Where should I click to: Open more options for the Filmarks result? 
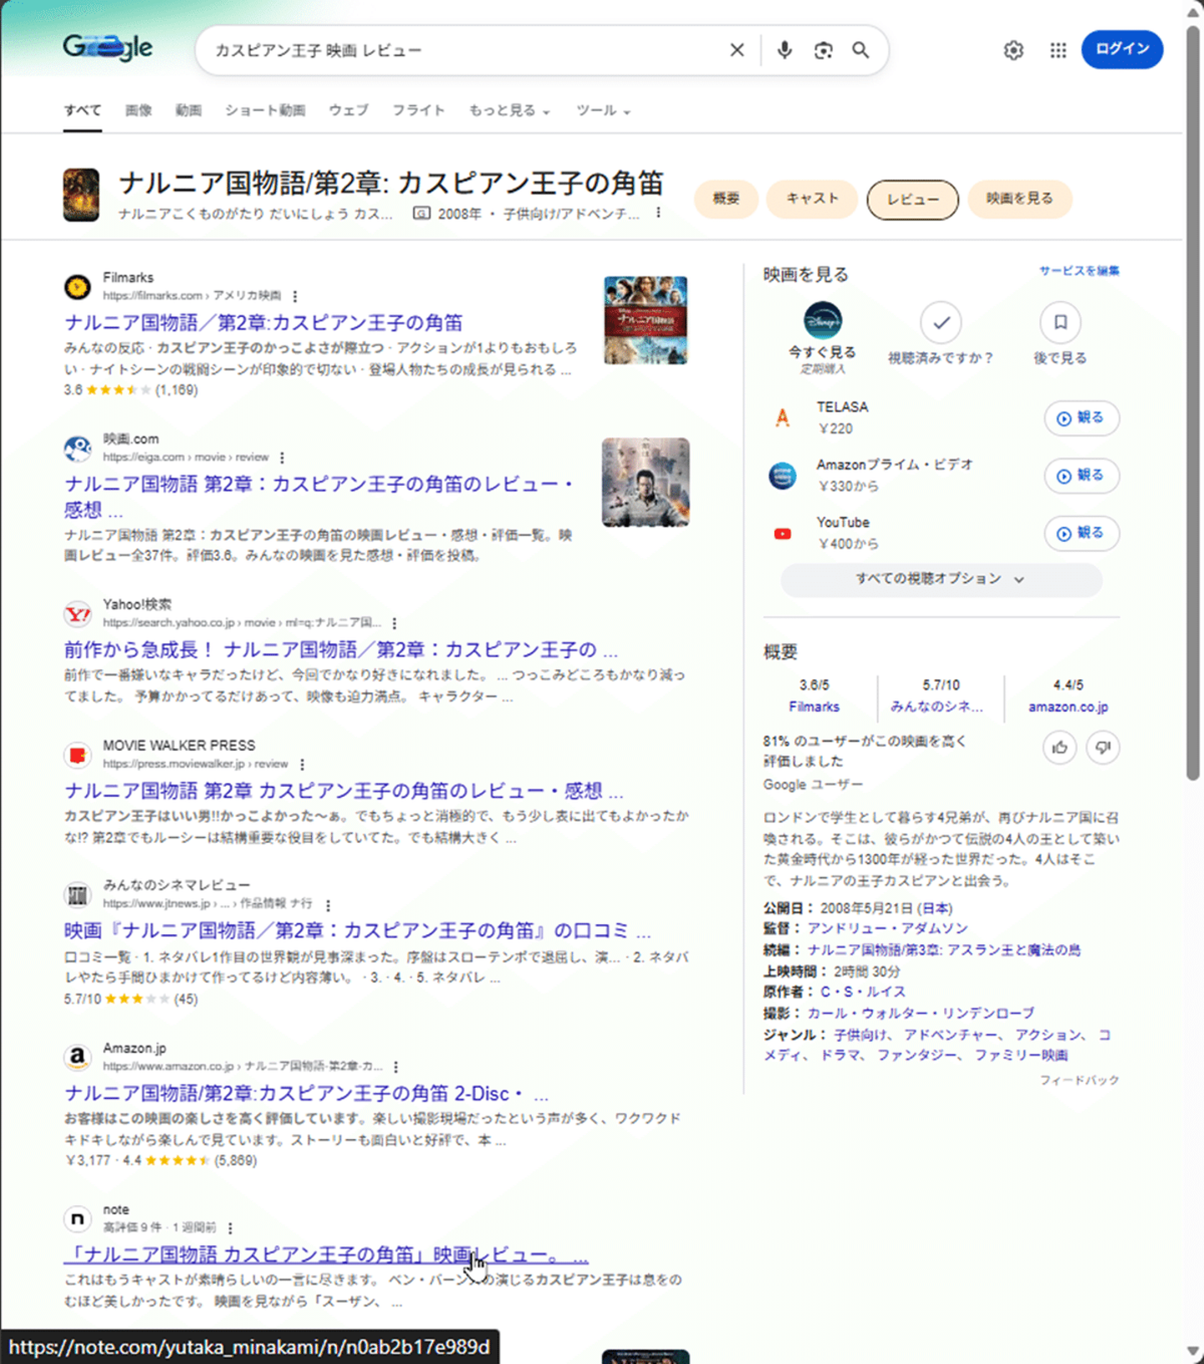point(295,296)
